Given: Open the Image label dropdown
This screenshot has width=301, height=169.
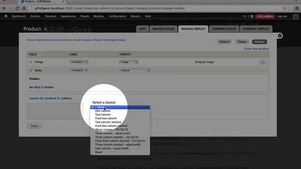Looking at the screenshot, I should (79, 62).
